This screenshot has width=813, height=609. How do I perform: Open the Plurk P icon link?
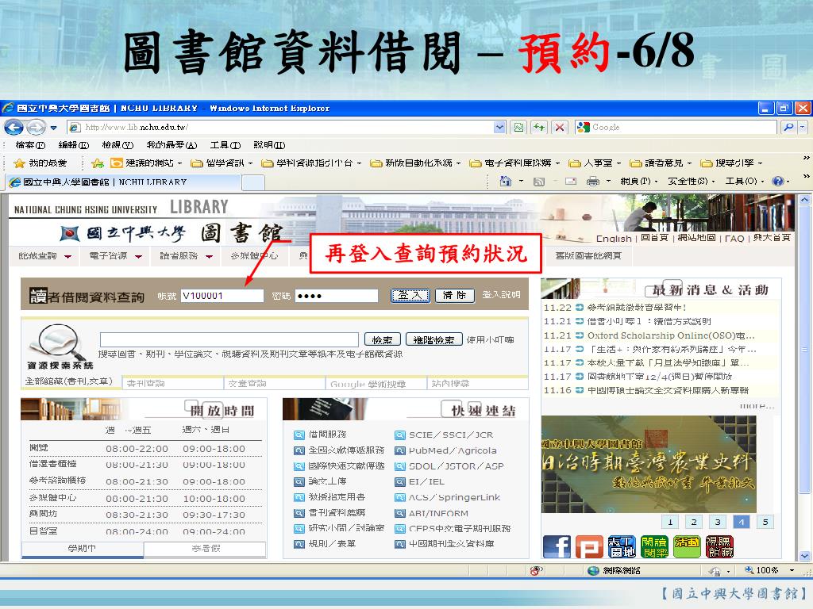pyautogui.click(x=590, y=547)
